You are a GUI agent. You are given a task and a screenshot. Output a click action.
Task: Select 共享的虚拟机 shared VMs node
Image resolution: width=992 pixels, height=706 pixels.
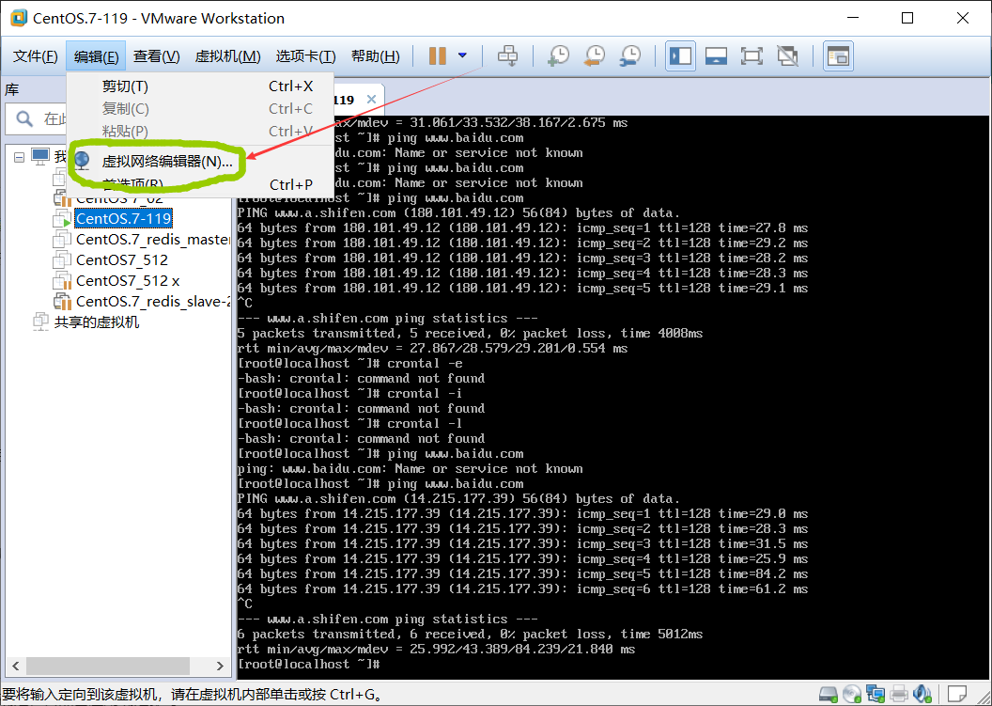click(x=96, y=322)
